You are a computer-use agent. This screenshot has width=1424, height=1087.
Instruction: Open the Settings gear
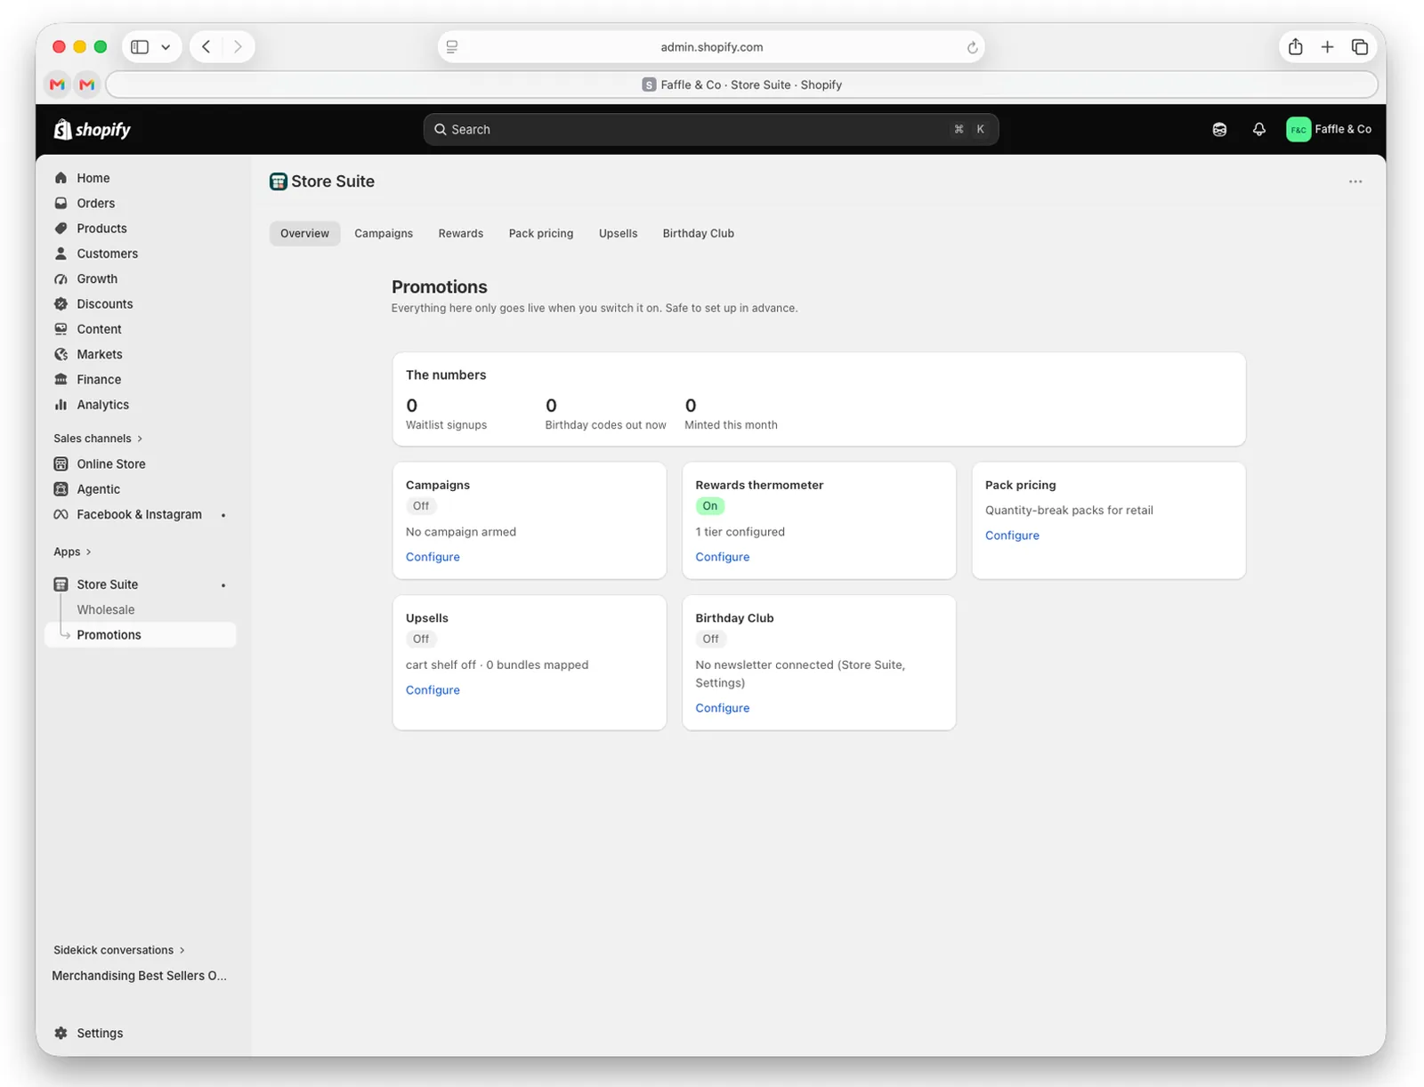point(61,1034)
